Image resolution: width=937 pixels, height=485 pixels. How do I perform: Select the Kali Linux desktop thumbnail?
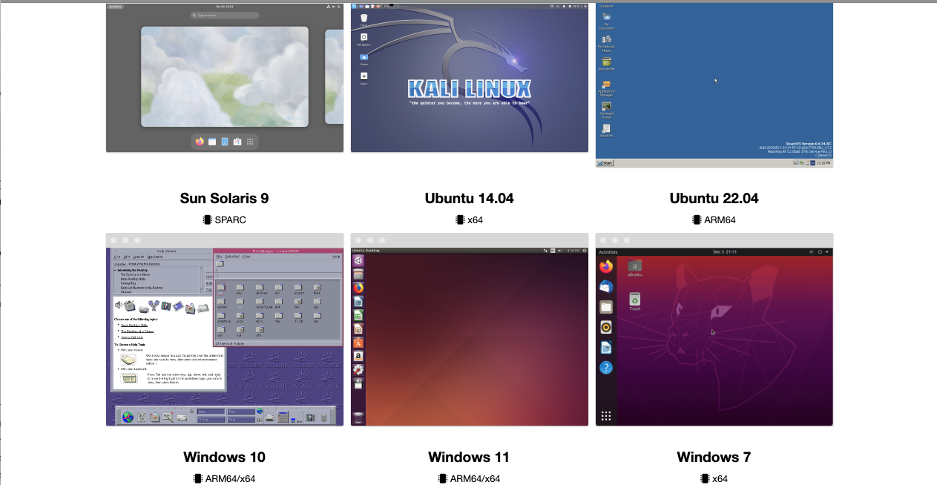click(469, 78)
